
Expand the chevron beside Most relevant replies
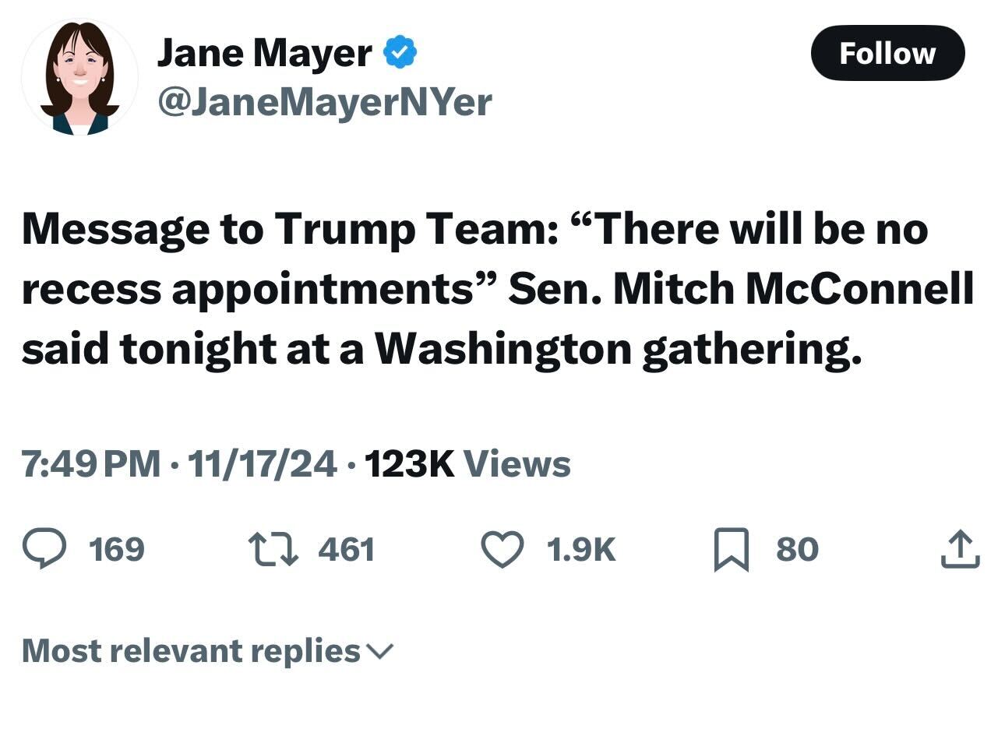380,651
